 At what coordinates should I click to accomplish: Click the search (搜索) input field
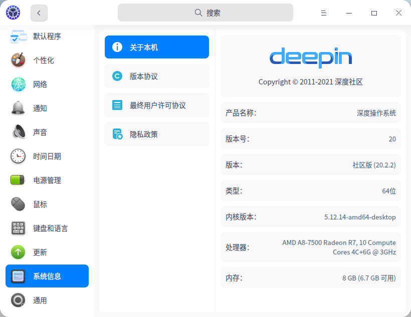pos(205,13)
